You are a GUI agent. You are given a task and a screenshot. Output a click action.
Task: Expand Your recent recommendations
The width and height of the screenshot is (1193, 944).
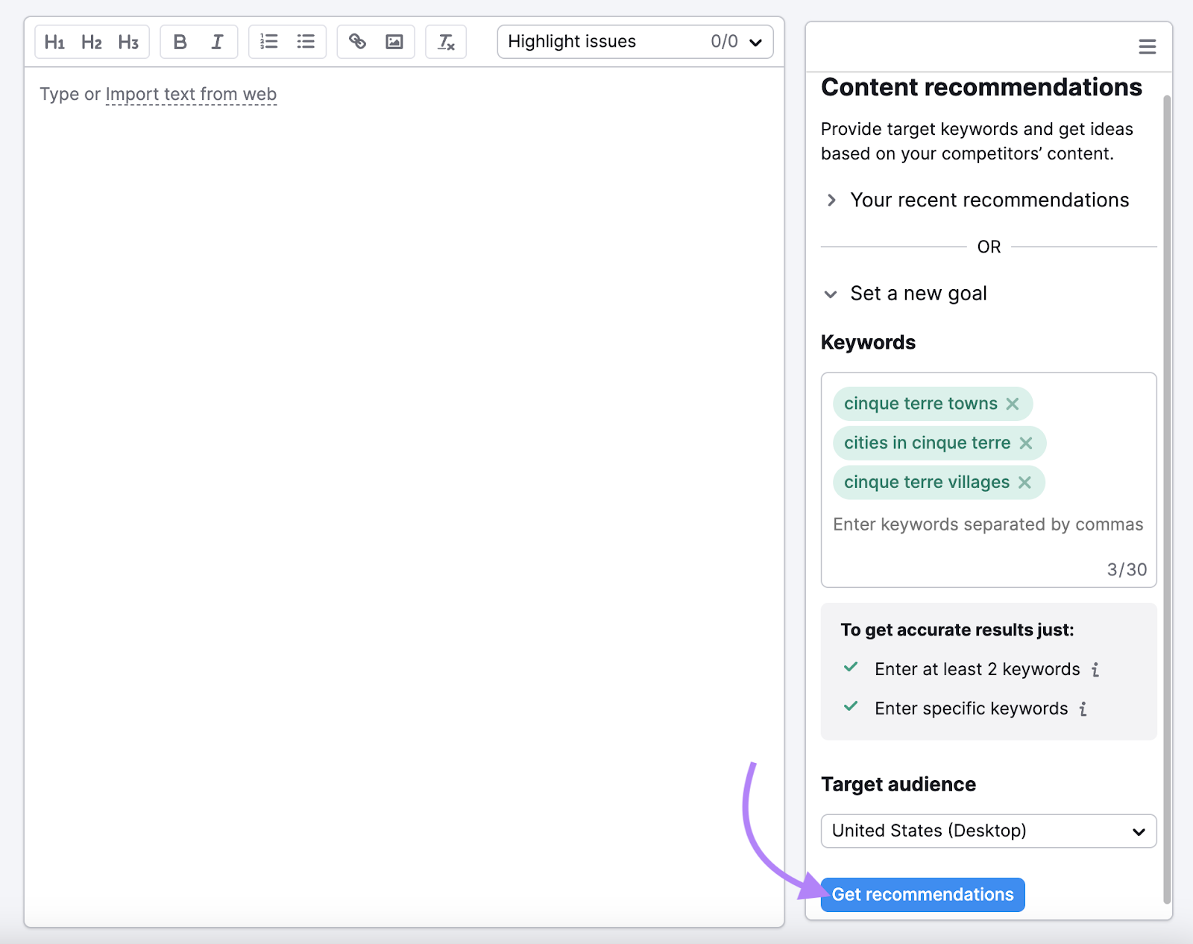989,200
